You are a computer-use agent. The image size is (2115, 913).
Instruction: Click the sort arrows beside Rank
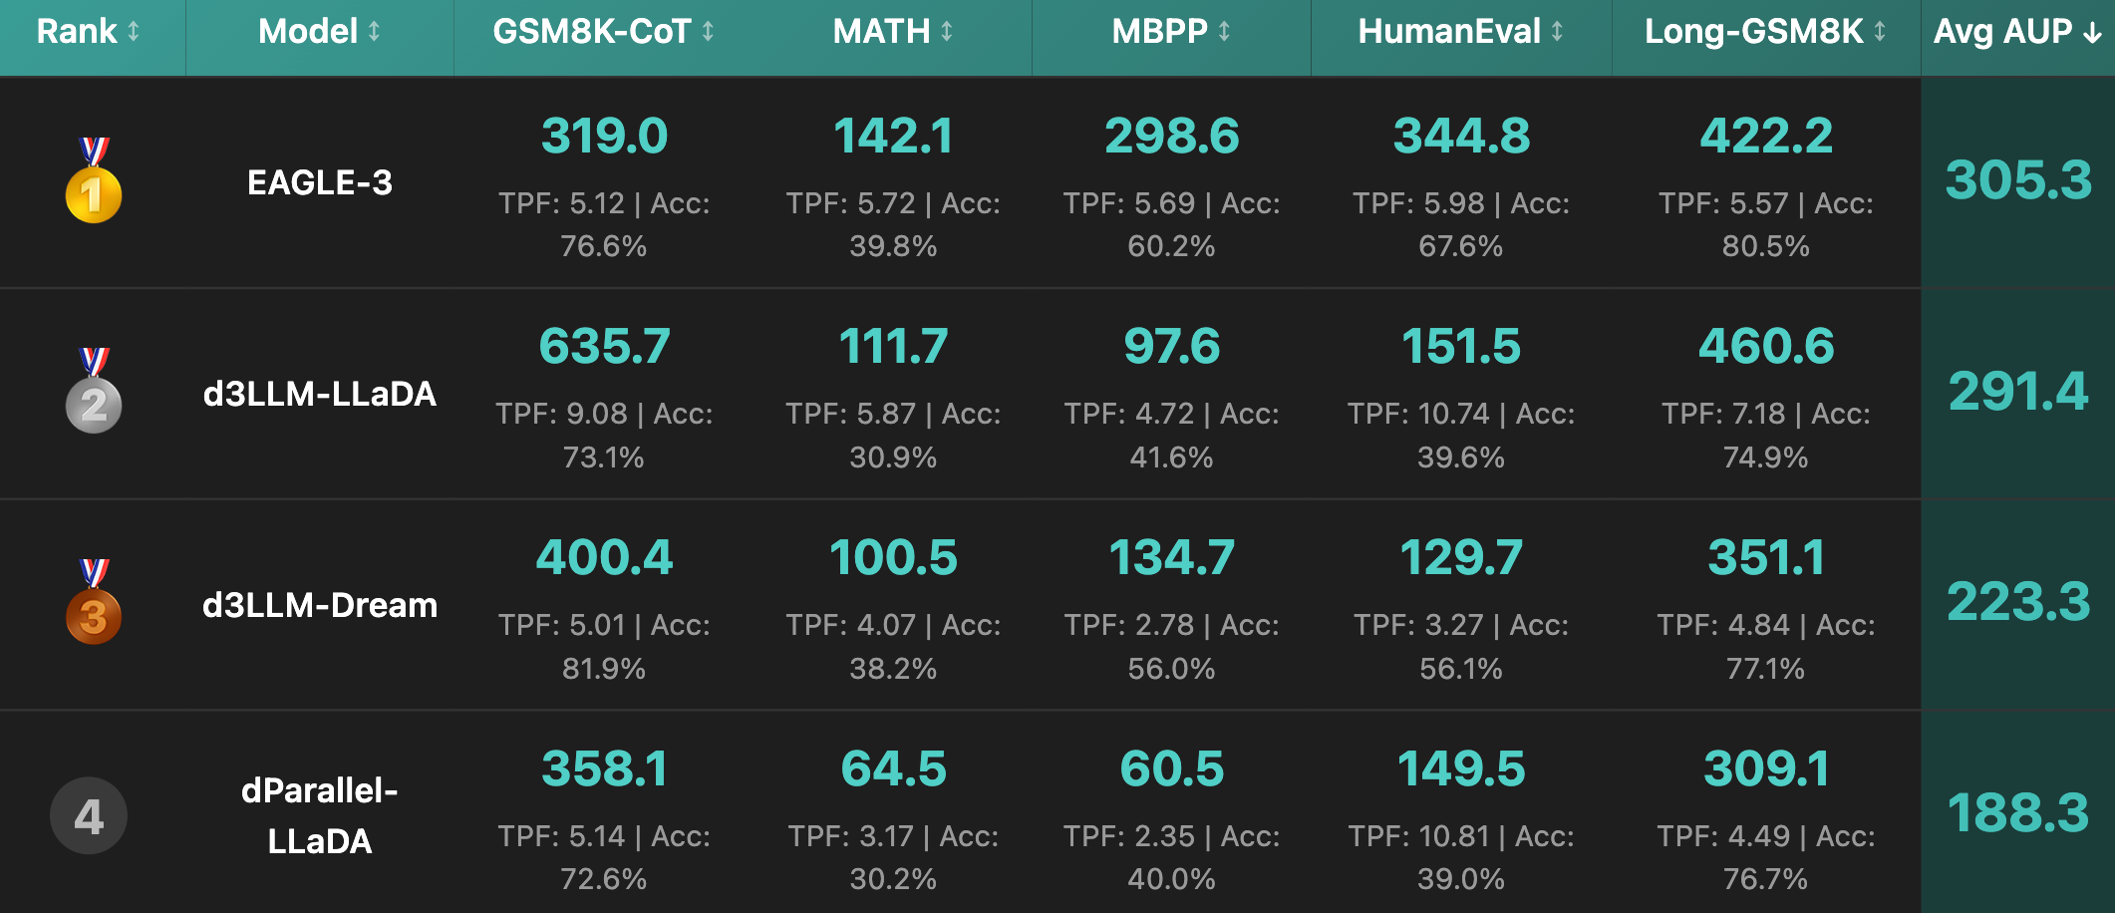tap(134, 32)
